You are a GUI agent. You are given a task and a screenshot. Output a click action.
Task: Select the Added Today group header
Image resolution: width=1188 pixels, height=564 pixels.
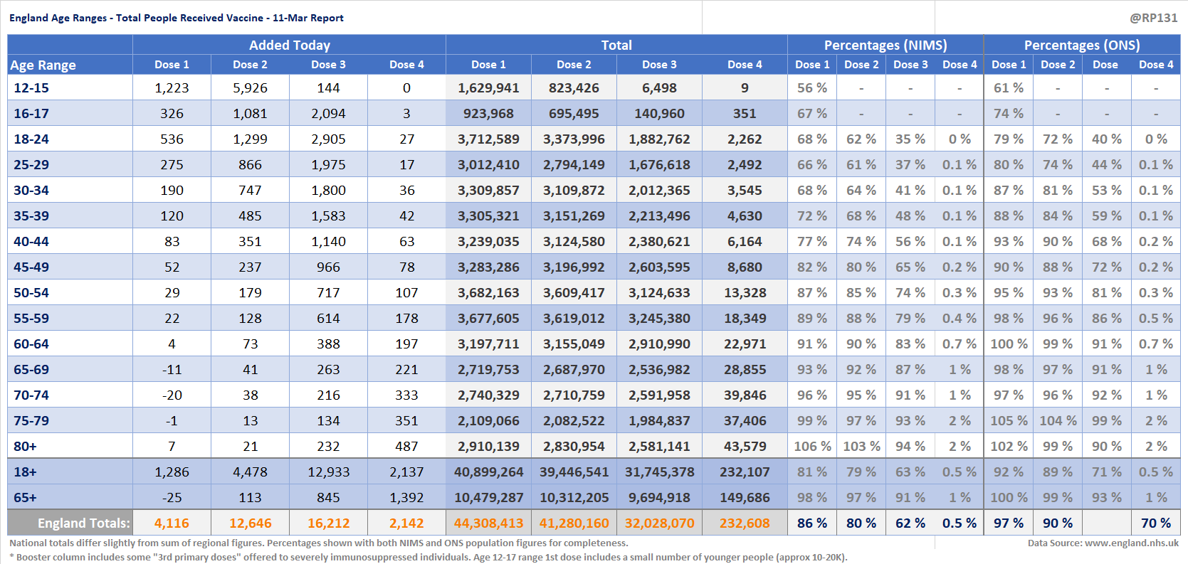click(x=289, y=45)
